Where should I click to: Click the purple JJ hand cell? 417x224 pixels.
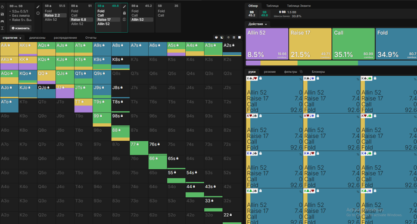[65, 92]
